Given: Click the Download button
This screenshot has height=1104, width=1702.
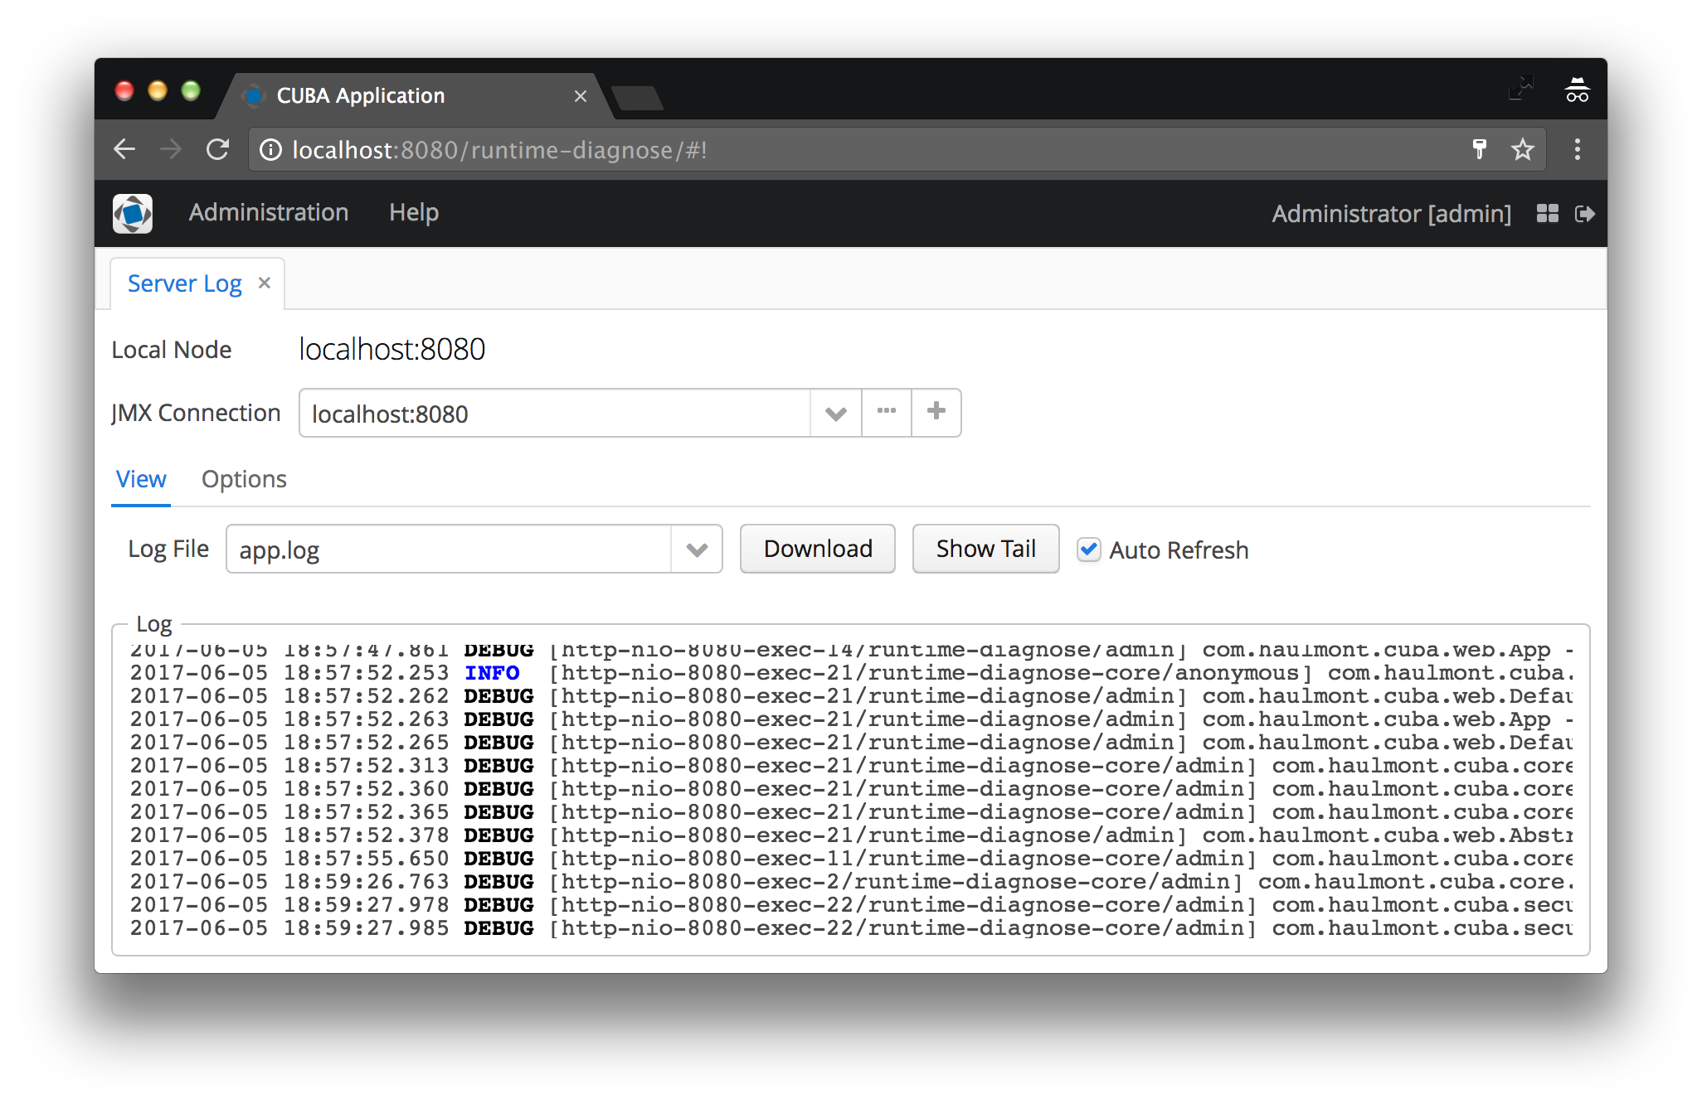Looking at the screenshot, I should click(818, 549).
